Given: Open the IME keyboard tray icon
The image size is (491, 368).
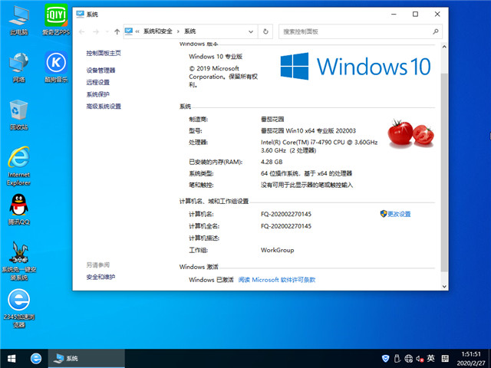Looking at the screenshot, I should 445,358.
